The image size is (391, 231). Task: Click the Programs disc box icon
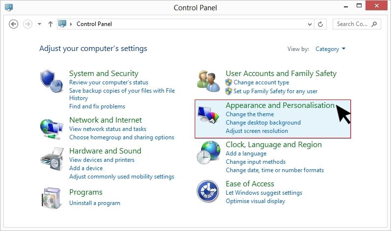point(51,198)
